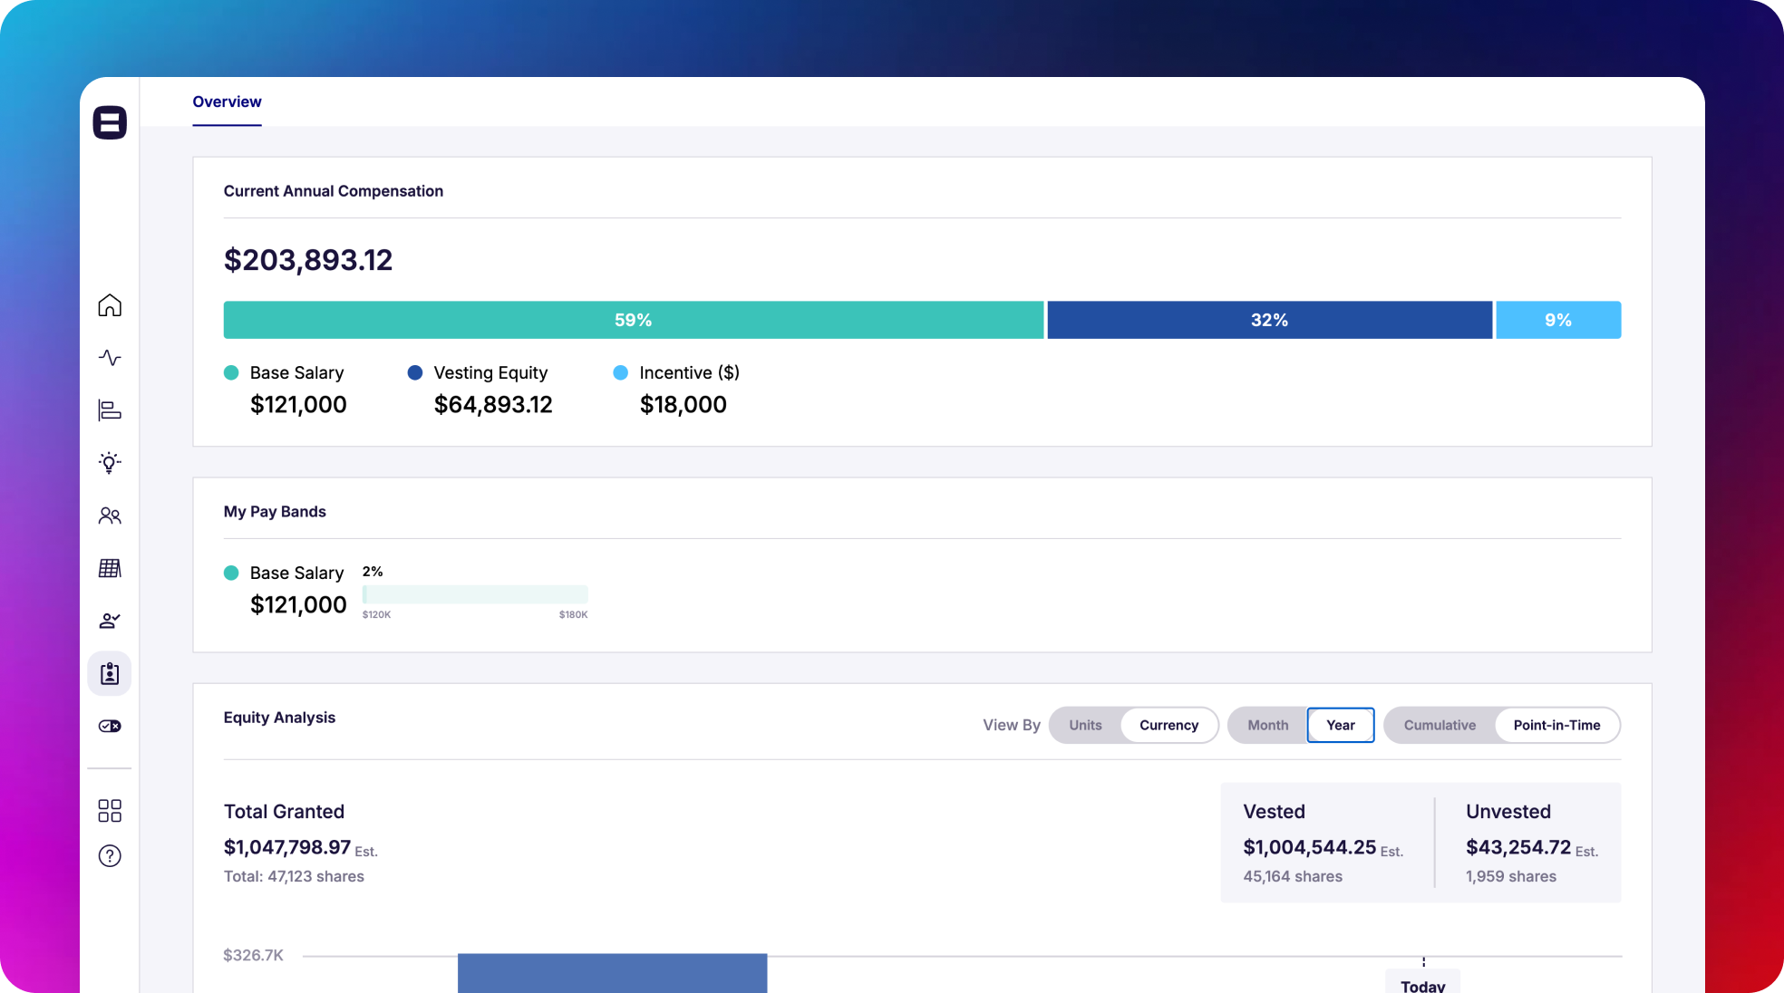Open the table grid icon in sidebar

coord(110,568)
